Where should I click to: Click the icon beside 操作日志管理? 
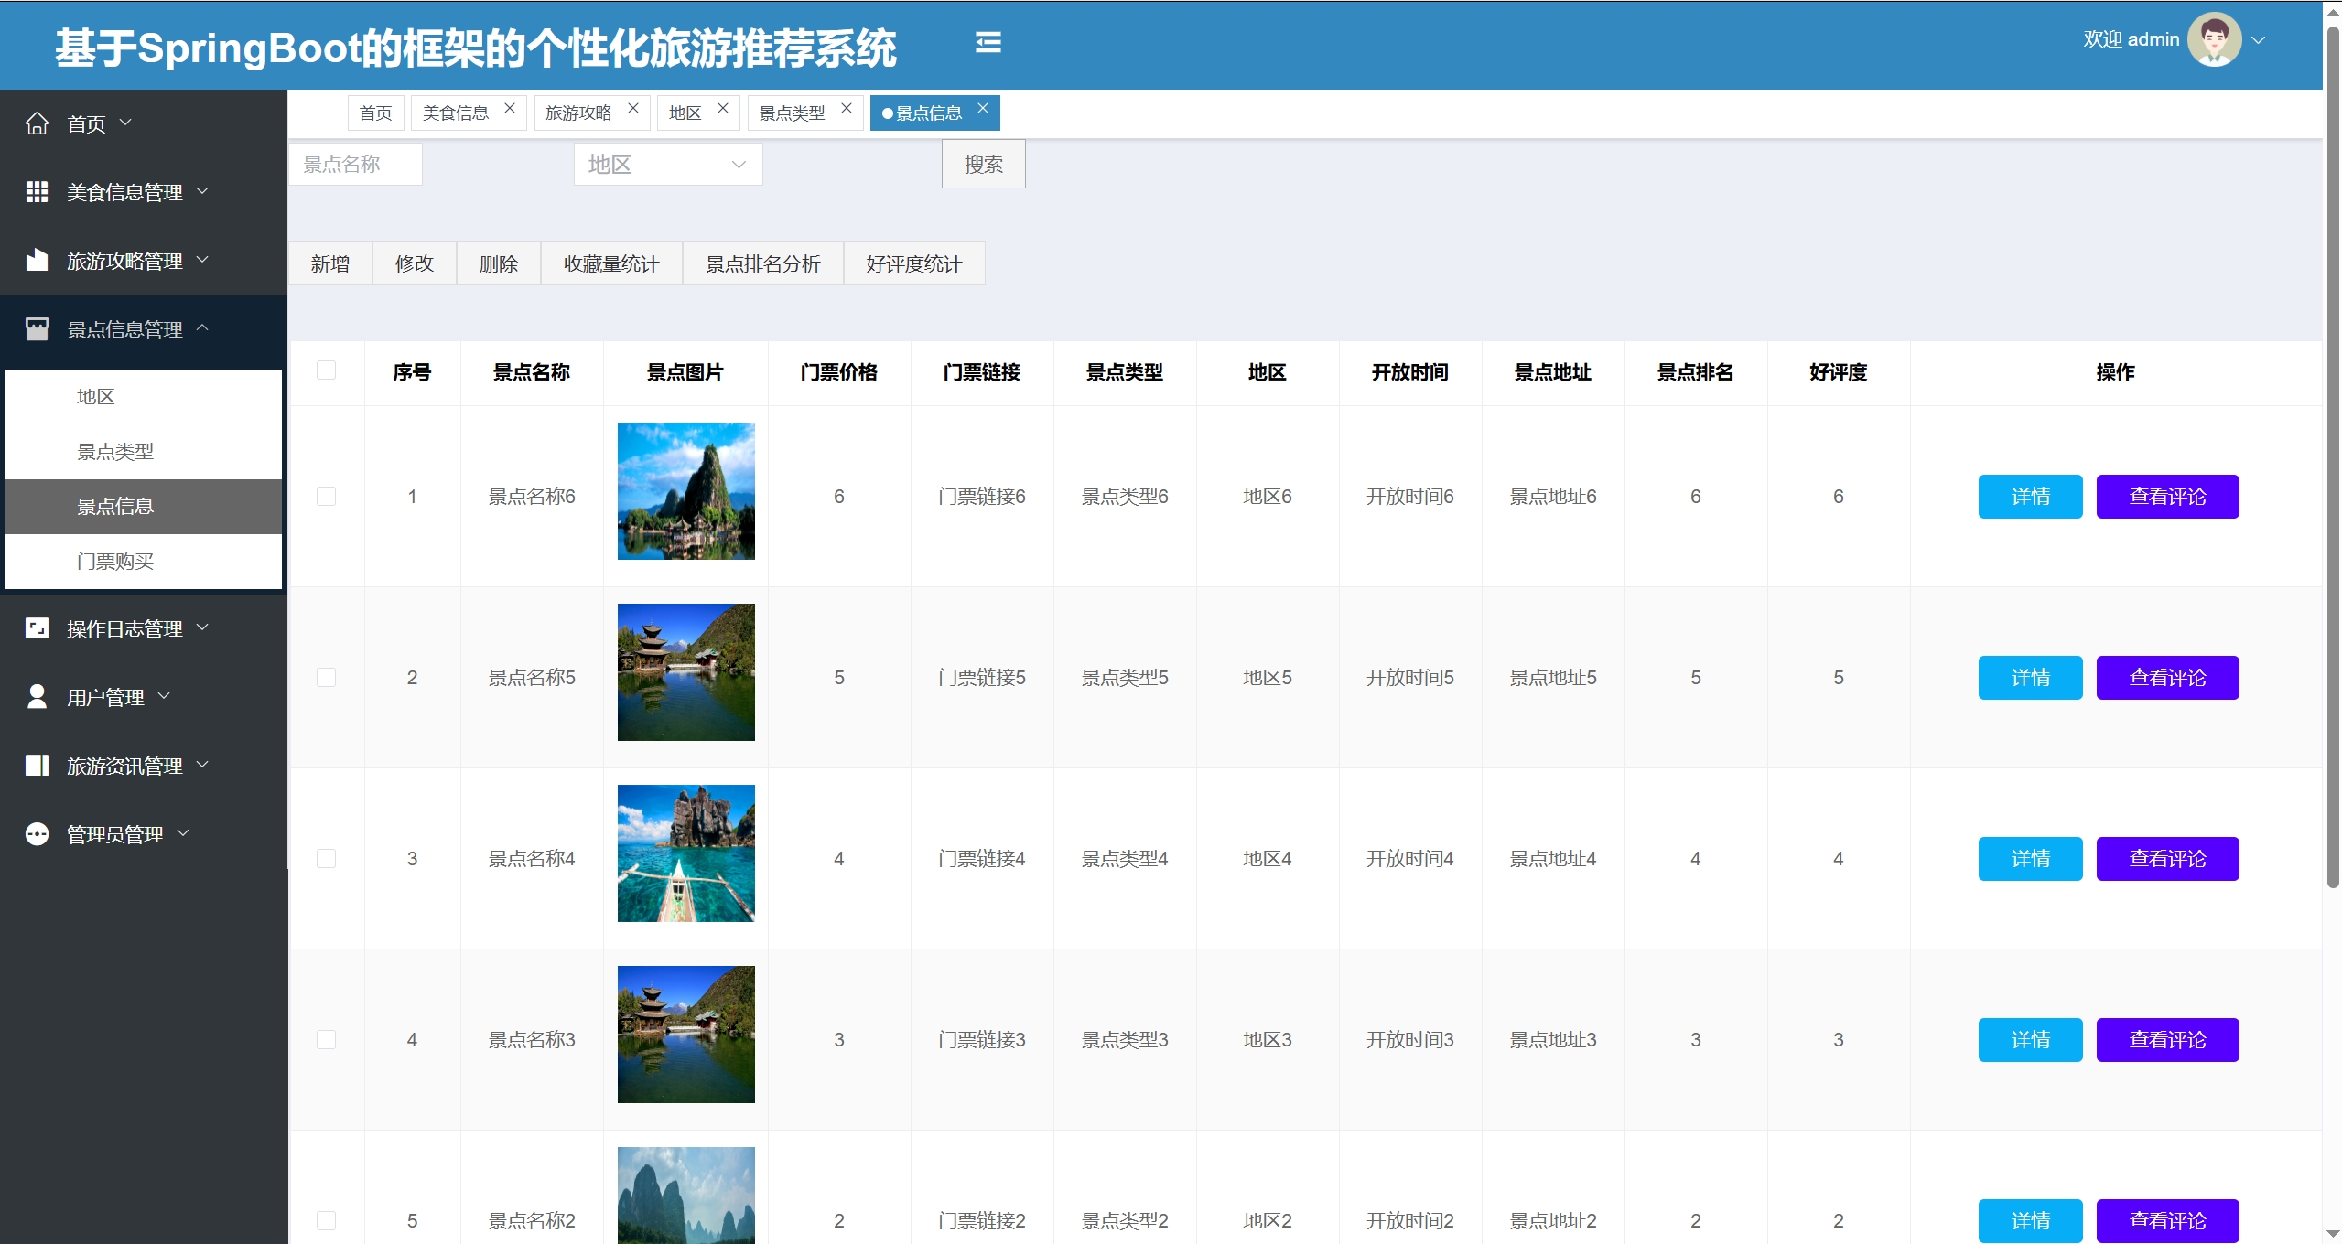tap(37, 628)
